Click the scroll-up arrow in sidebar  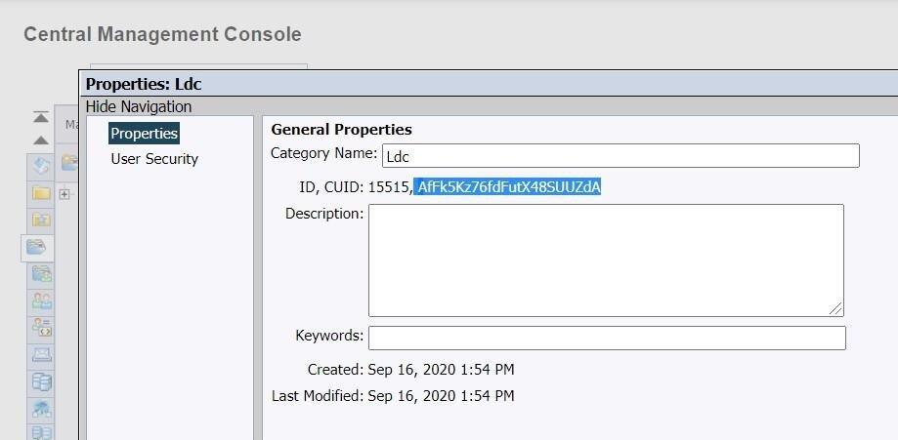pyautogui.click(x=41, y=140)
